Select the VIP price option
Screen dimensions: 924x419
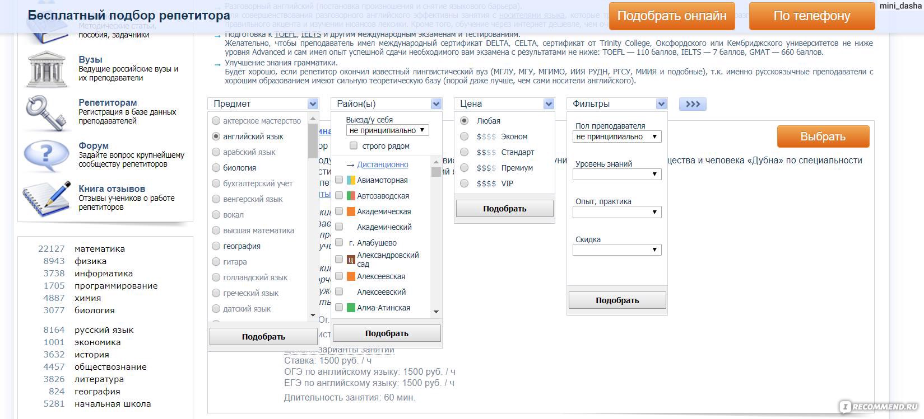pos(464,183)
